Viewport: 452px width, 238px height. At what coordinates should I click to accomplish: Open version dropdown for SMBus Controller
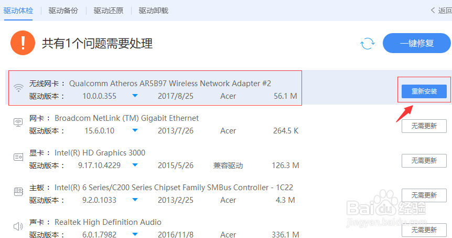(x=135, y=200)
